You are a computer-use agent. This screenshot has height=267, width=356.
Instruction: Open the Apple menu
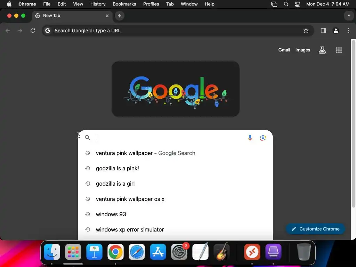point(9,4)
